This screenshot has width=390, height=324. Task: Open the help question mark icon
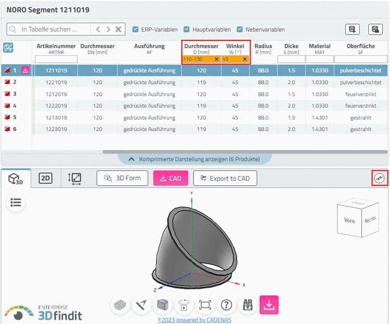click(226, 305)
